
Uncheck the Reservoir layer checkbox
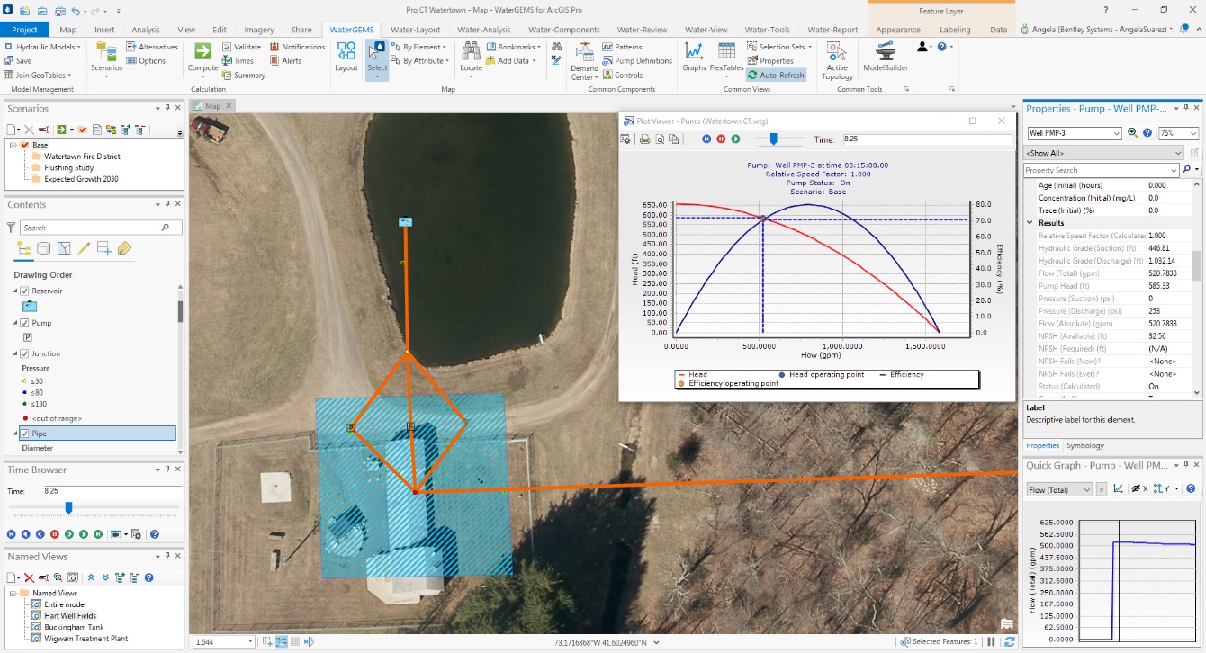click(x=24, y=291)
